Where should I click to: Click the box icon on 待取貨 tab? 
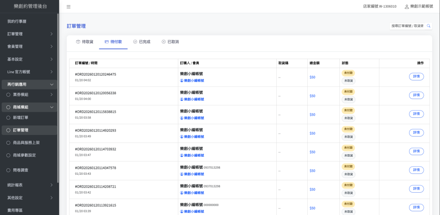point(78,42)
